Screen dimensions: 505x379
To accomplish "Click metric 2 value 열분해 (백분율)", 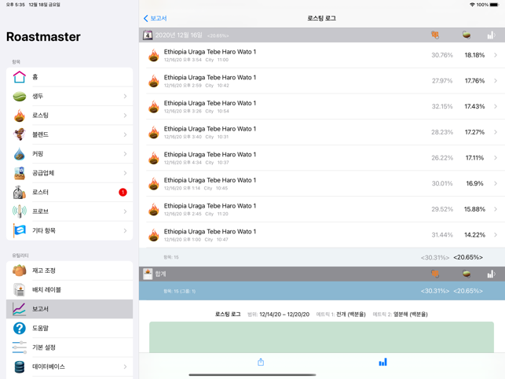I will (x=411, y=315).
